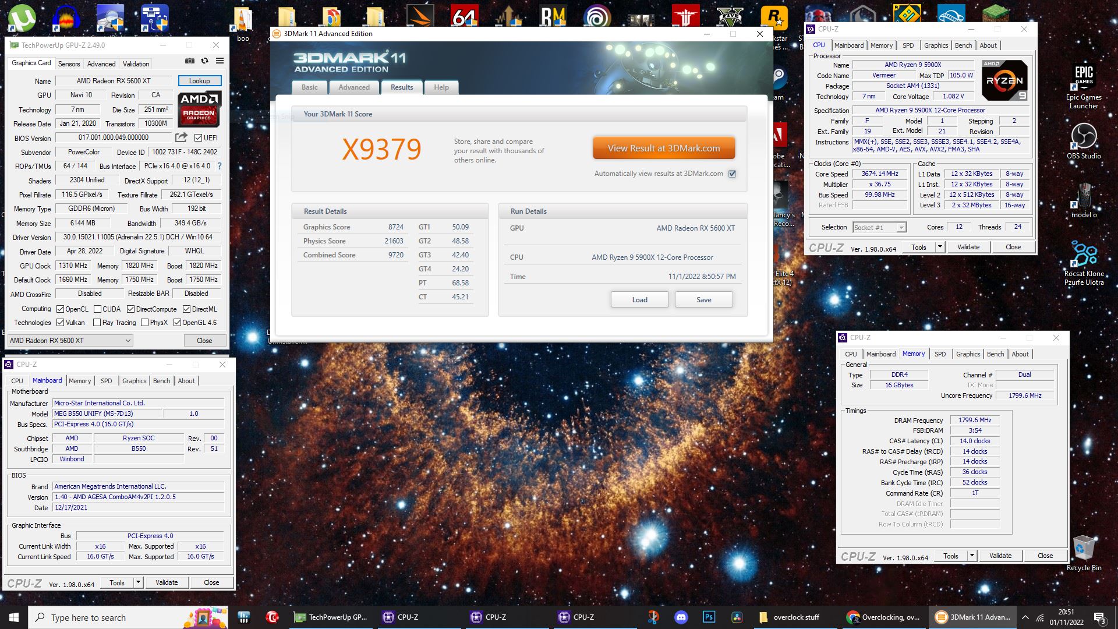1118x629 pixels.
Task: Toggle the OpenCL checkbox
Action: pyautogui.click(x=60, y=309)
